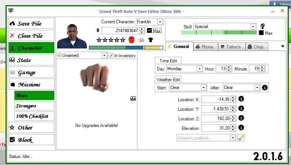Click the Location Z value field
Image resolution: width=291 pixels, height=165 pixels.
[216, 118]
